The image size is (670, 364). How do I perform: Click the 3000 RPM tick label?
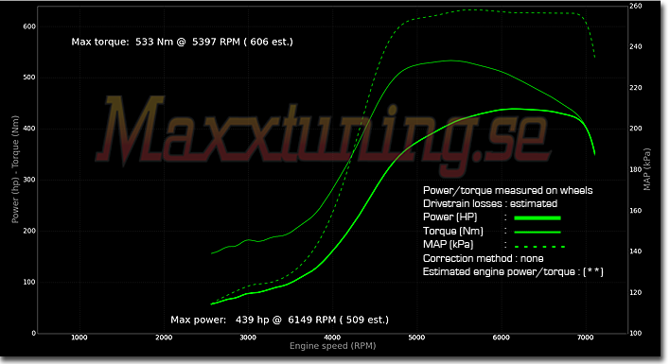click(248, 338)
